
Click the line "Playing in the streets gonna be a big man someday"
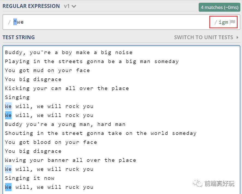coord(92,61)
